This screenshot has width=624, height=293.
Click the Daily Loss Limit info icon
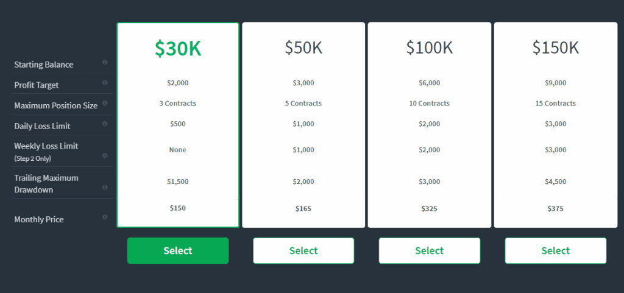tap(105, 124)
